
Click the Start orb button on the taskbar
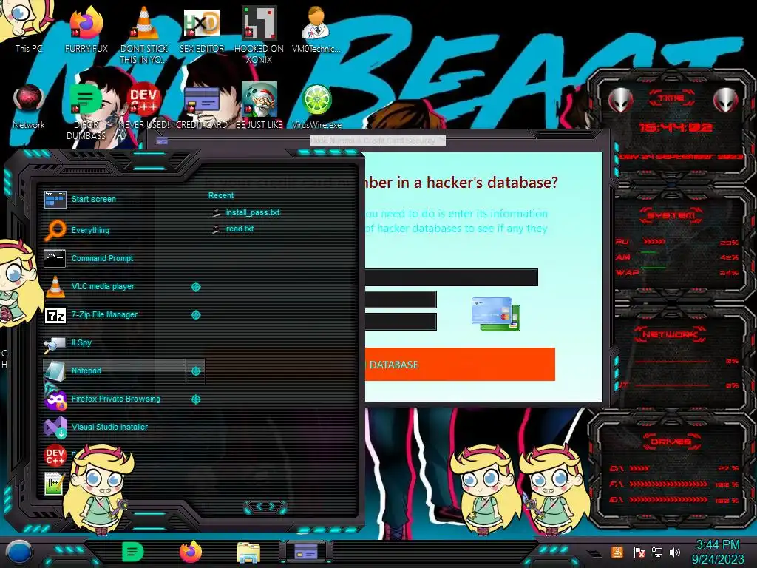19,552
